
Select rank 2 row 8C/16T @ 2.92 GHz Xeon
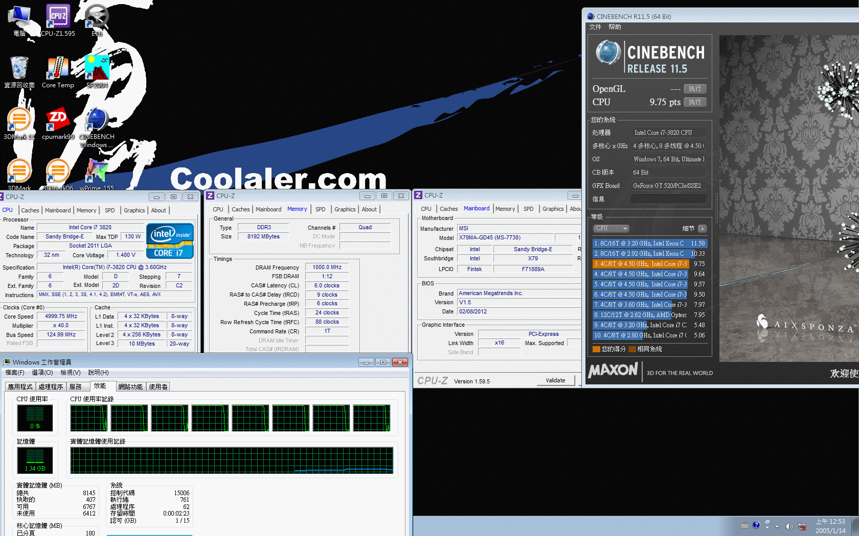[650, 254]
